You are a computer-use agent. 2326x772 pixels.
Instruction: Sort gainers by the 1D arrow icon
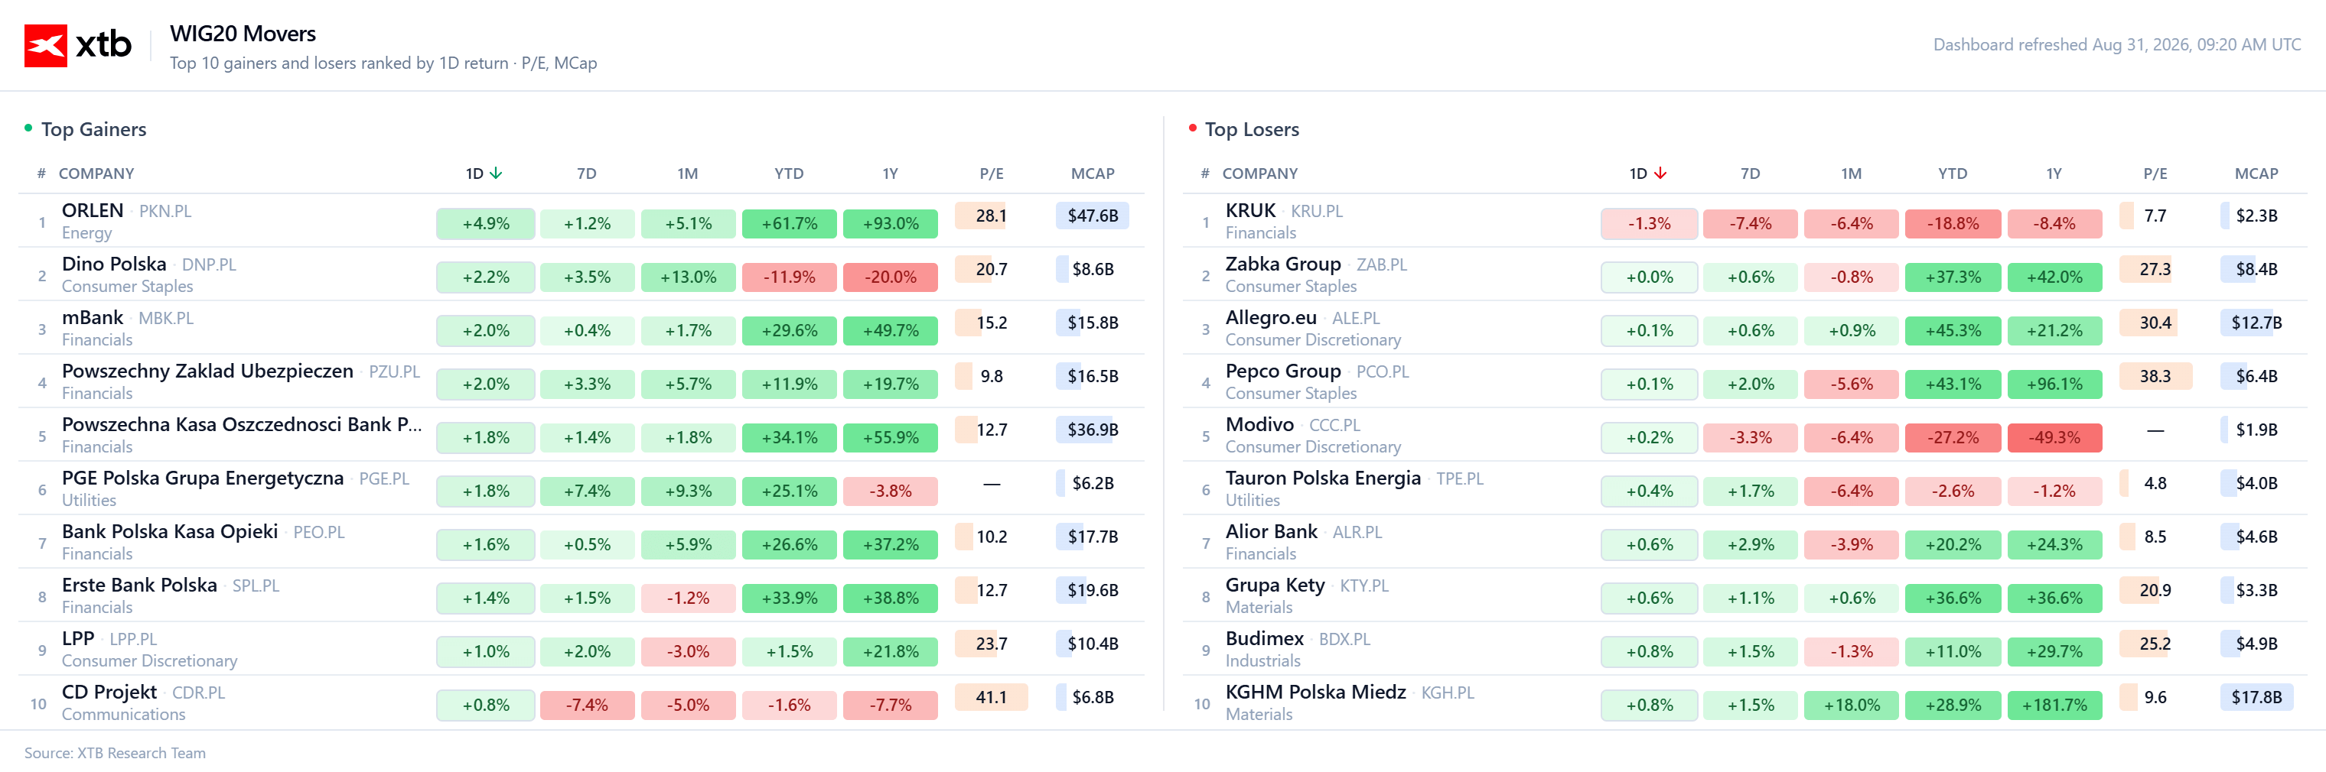click(496, 174)
